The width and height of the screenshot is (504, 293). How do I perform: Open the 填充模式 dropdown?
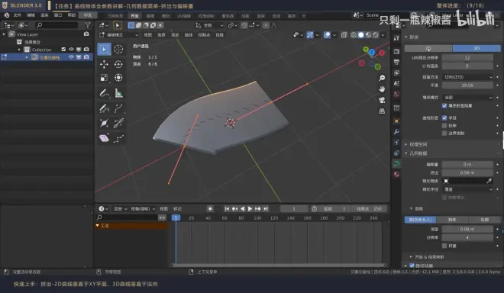pyautogui.click(x=467, y=98)
